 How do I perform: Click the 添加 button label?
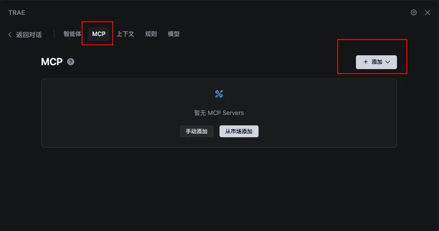377,62
